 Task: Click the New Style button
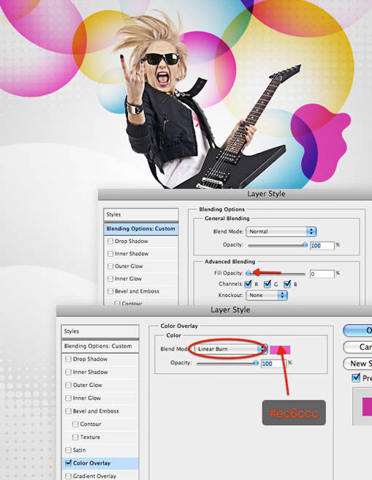coord(357,364)
